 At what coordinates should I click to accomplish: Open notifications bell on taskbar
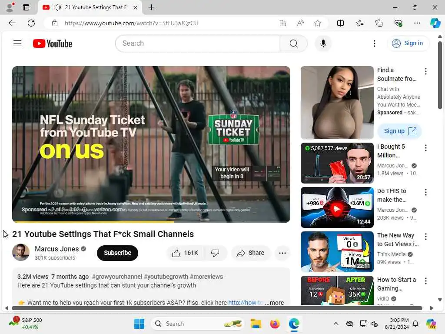pyautogui.click(x=415, y=324)
